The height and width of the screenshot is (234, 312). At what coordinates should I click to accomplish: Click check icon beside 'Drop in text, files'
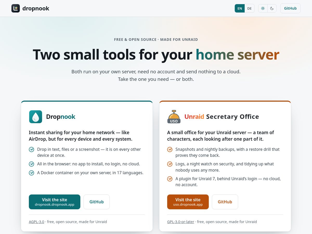[31, 149]
